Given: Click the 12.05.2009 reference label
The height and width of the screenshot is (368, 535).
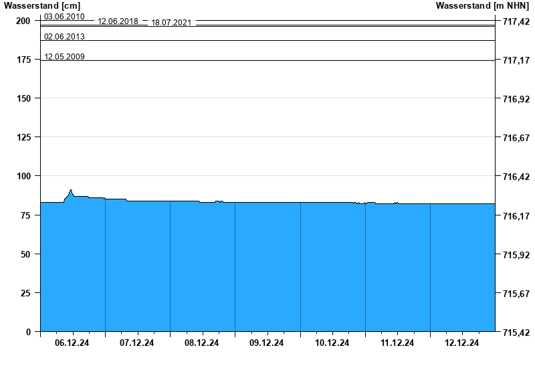Looking at the screenshot, I should (x=64, y=57).
